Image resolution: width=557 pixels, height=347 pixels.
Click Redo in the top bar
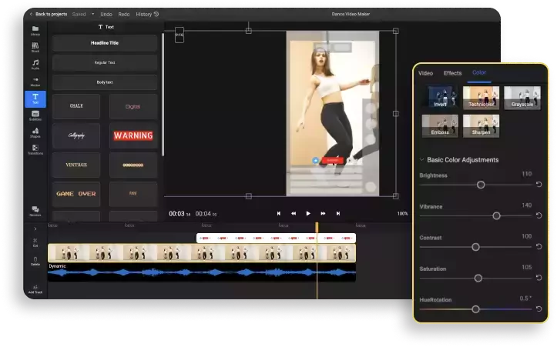coord(123,14)
